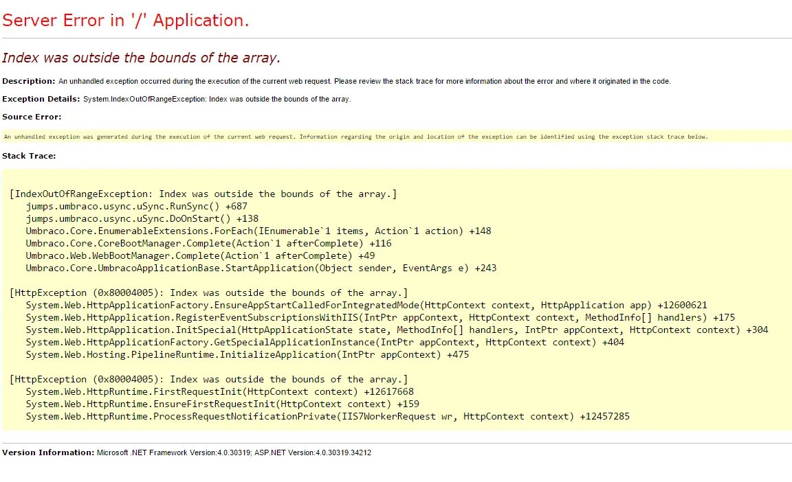
Task: Click the 'Description:' label
Action: coord(29,81)
